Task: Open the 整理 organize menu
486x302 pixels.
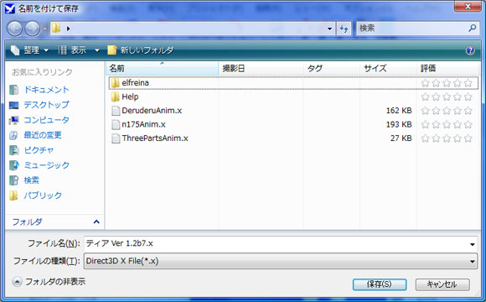Action: point(30,50)
